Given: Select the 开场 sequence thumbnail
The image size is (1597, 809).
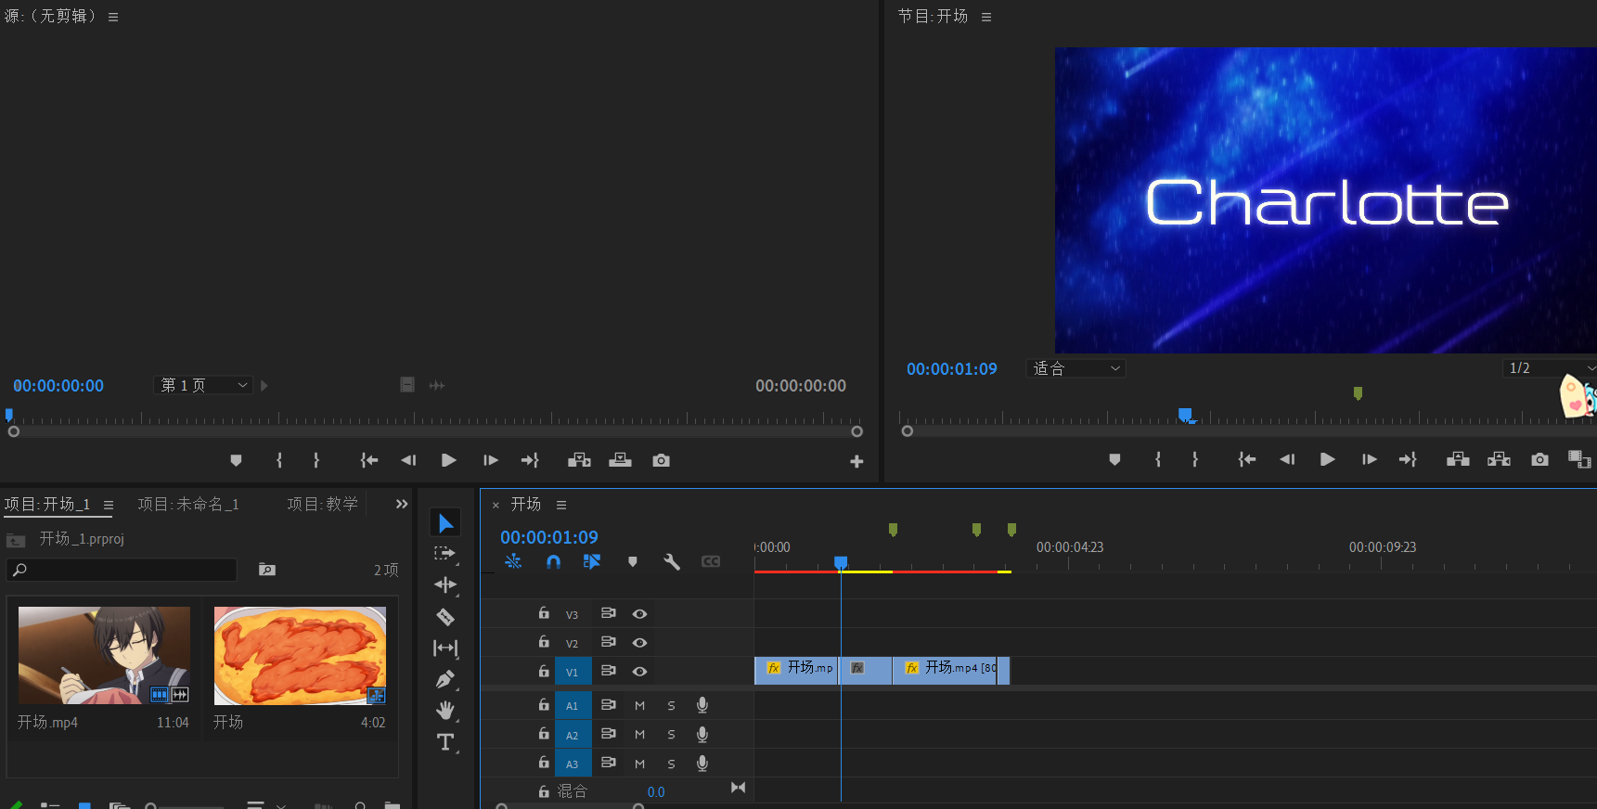Looking at the screenshot, I should (x=300, y=656).
